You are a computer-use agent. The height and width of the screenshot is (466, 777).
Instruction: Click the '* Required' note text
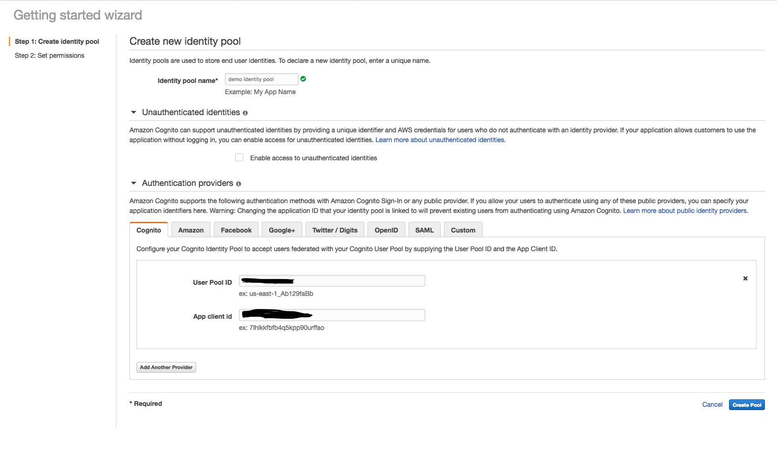146,404
